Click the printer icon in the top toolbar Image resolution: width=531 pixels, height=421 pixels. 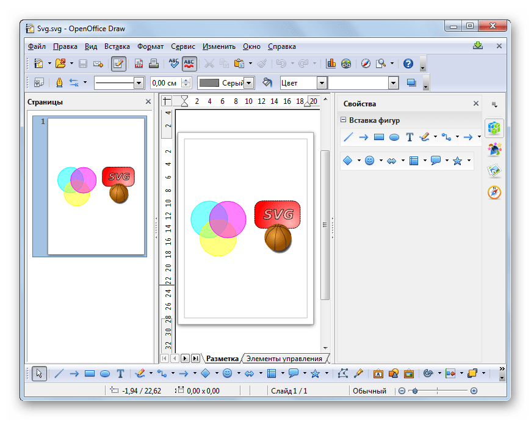pos(153,63)
